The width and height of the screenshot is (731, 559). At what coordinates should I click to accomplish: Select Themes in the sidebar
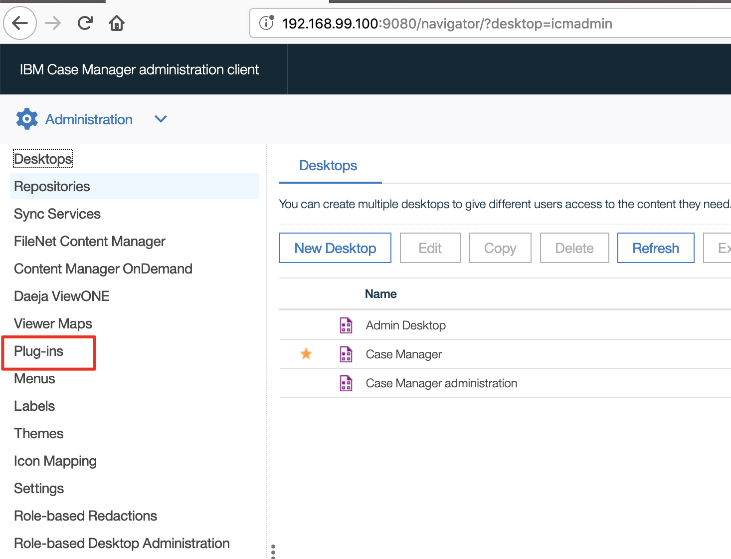(38, 433)
